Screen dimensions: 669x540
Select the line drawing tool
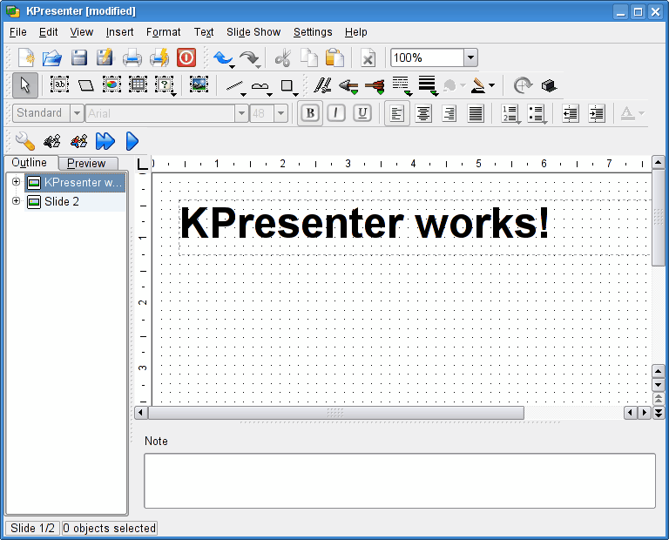pos(234,85)
